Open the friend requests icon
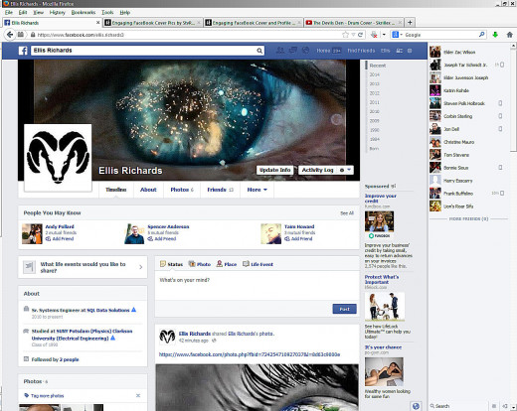This screenshot has width=517, height=411. point(280,51)
